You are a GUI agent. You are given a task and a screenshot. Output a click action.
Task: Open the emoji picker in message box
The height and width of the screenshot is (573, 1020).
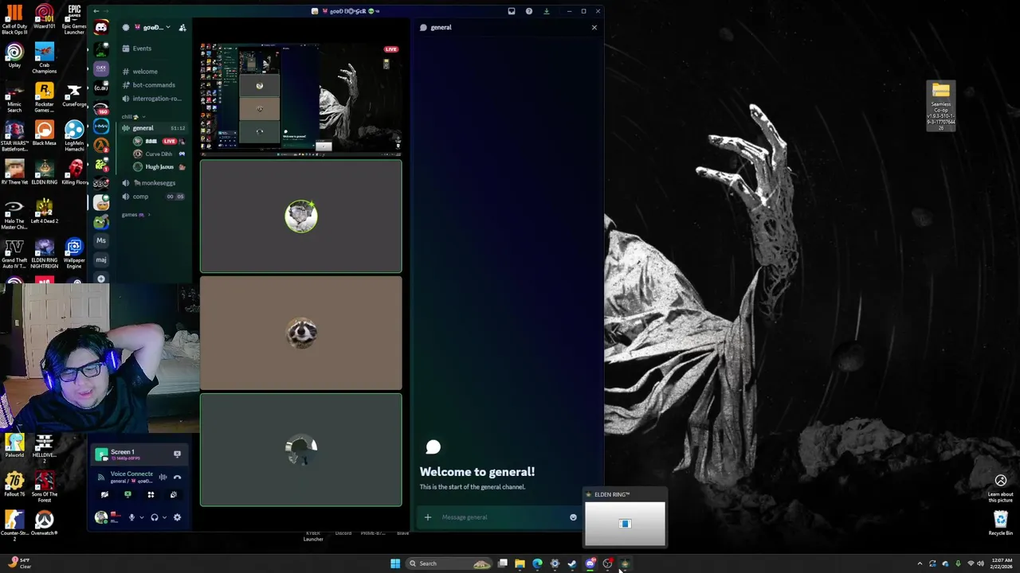pos(573,517)
